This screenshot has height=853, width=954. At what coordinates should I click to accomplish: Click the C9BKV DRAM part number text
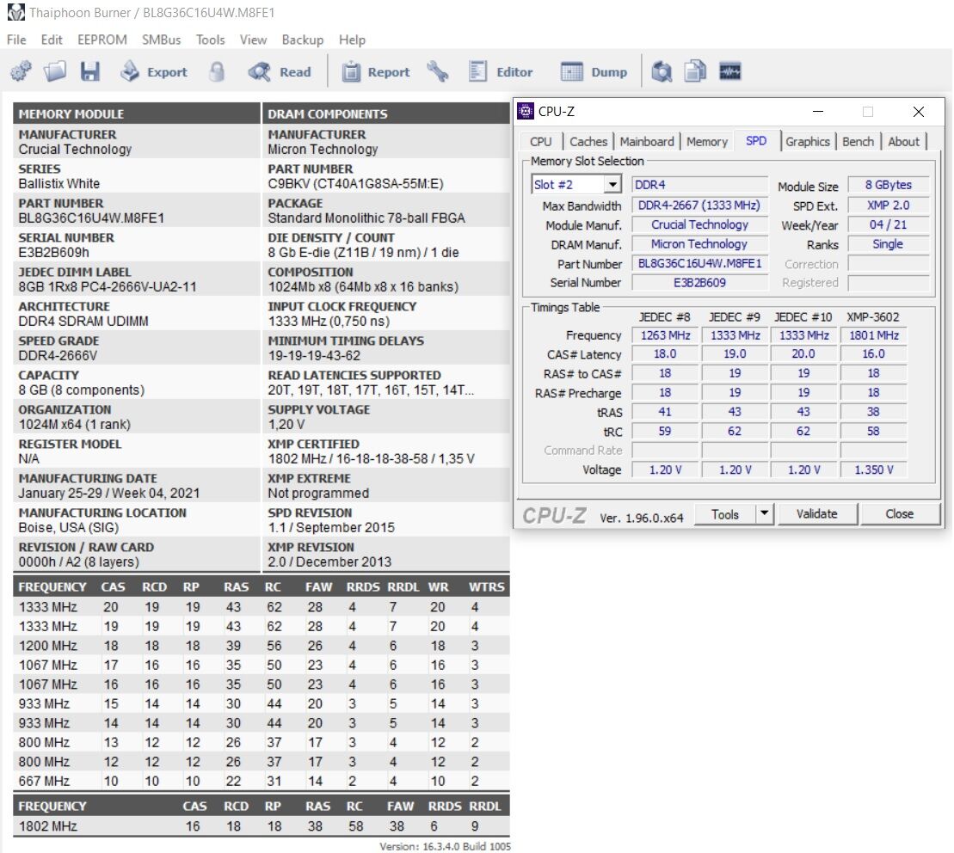click(x=356, y=184)
